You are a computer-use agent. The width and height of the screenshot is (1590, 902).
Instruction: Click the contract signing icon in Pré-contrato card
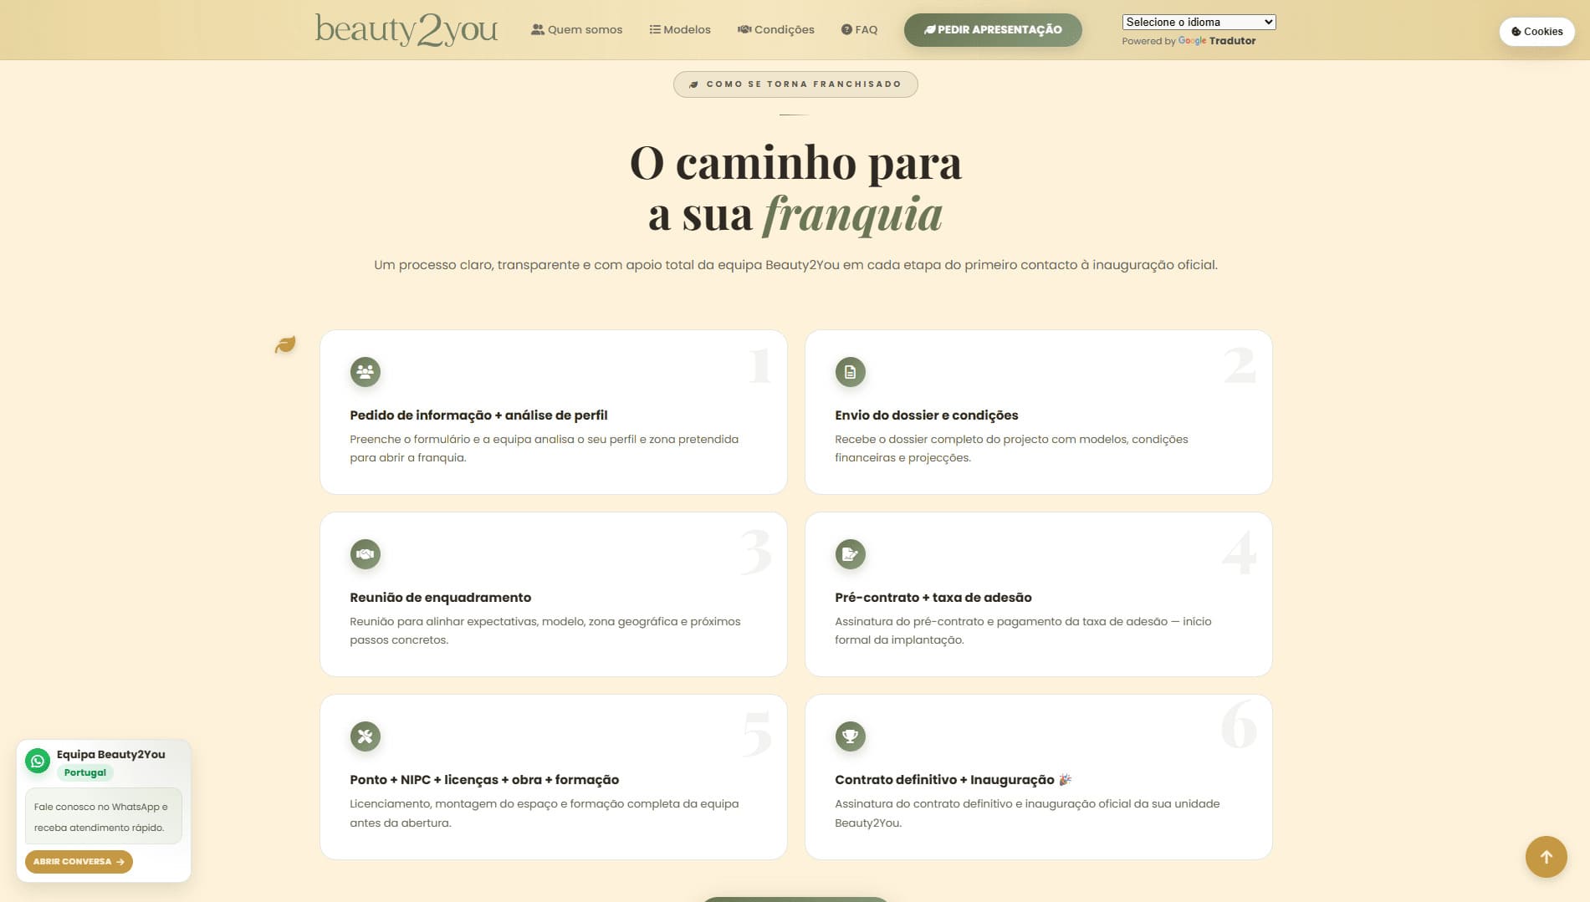850,554
